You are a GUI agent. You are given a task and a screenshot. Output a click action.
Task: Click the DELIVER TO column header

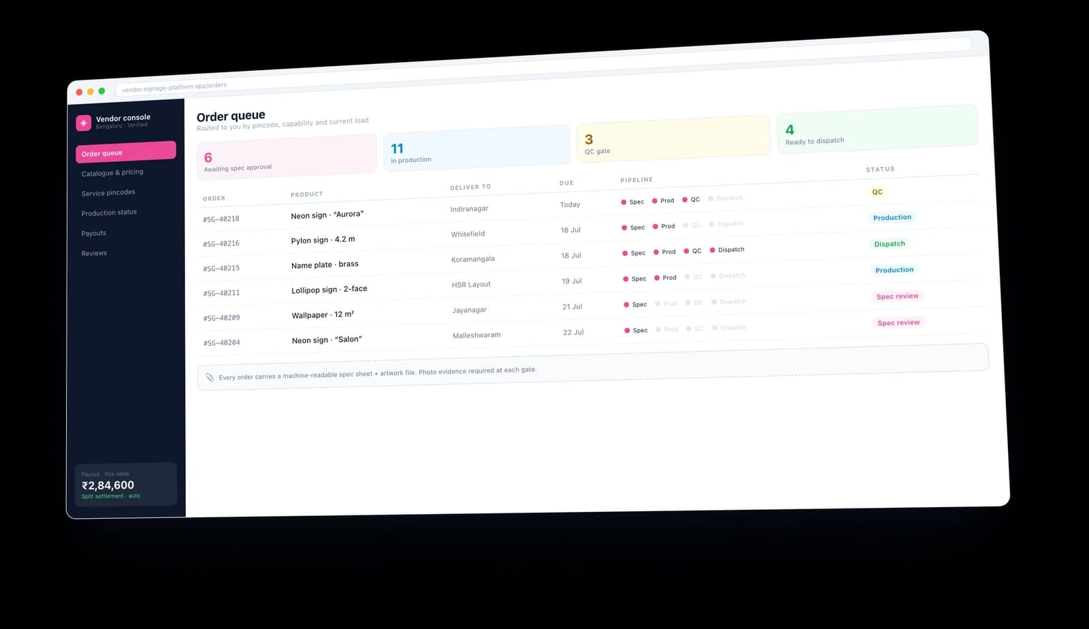tap(470, 187)
